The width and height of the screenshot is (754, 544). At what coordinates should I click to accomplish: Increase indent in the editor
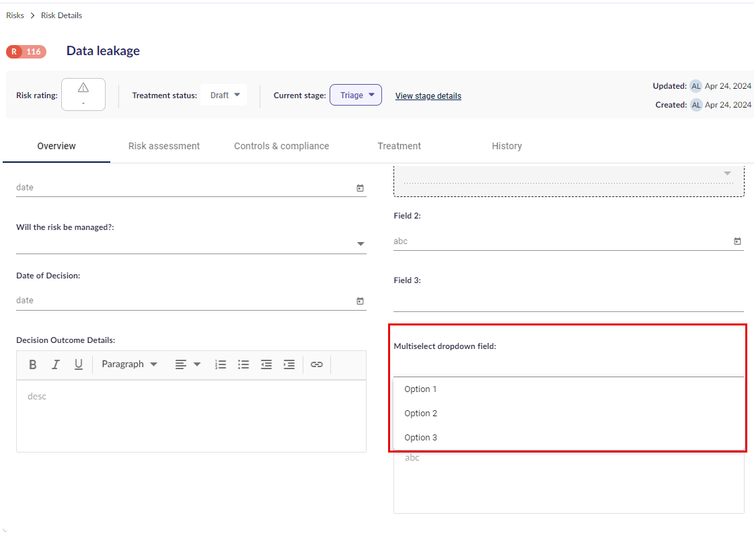(289, 364)
